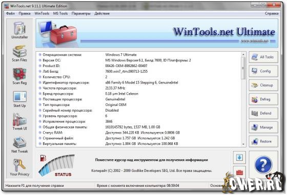The width and height of the screenshot is (287, 195).
Task: Open the WinTools menu
Action: (42, 13)
